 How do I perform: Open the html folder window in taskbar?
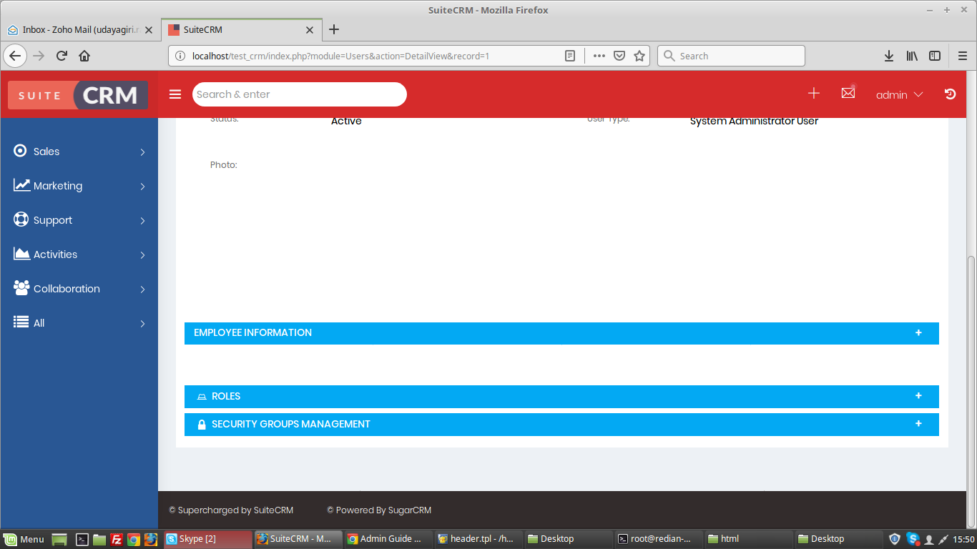click(748, 539)
